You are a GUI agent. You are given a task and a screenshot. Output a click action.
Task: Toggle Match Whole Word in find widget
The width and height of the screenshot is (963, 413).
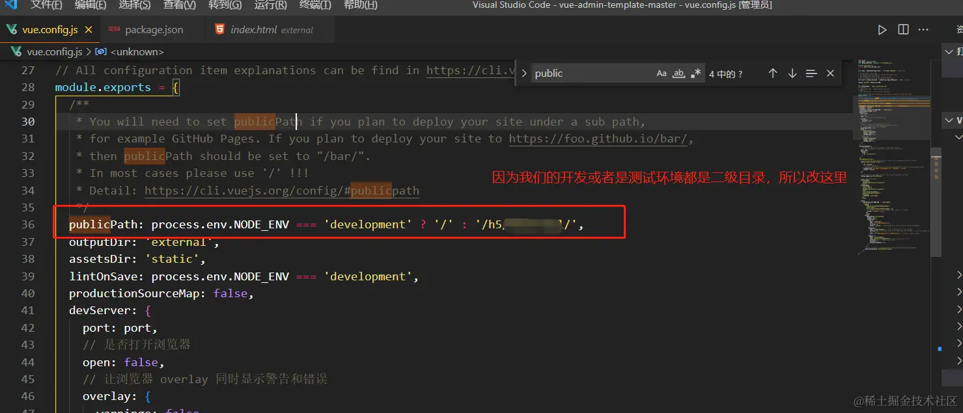pyautogui.click(x=678, y=73)
